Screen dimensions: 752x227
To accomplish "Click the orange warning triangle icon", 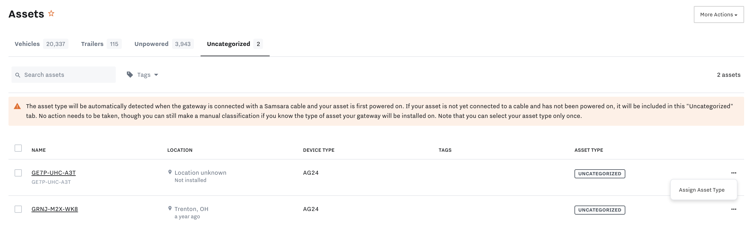I will pos(17,106).
